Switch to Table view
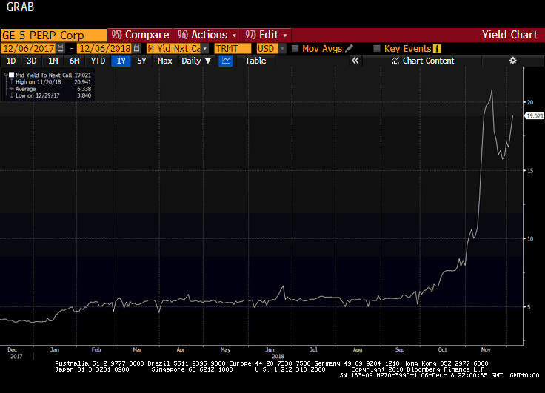 pyautogui.click(x=255, y=61)
